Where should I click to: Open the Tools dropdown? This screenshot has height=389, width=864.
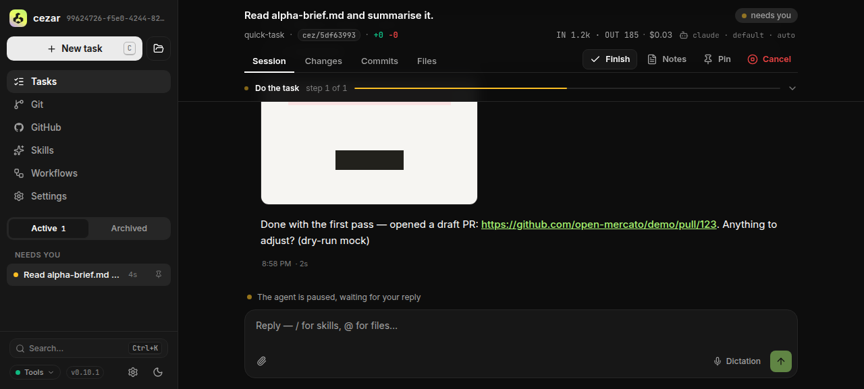coord(35,372)
